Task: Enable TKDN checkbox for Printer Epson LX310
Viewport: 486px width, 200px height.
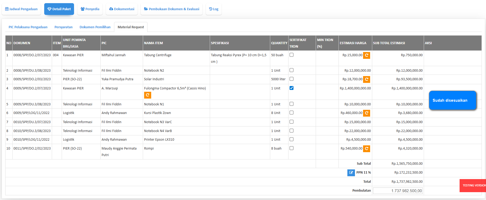Action: [292, 139]
